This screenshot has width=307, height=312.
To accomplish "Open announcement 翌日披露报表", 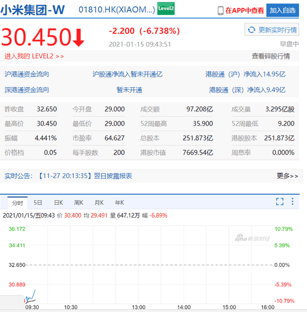I will [113, 176].
